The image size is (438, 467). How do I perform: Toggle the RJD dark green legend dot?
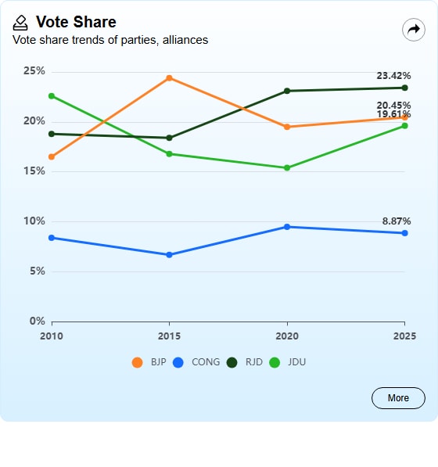coord(232,362)
